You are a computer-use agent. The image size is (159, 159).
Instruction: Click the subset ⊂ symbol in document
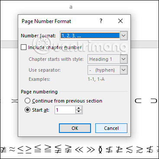click(x=138, y=101)
